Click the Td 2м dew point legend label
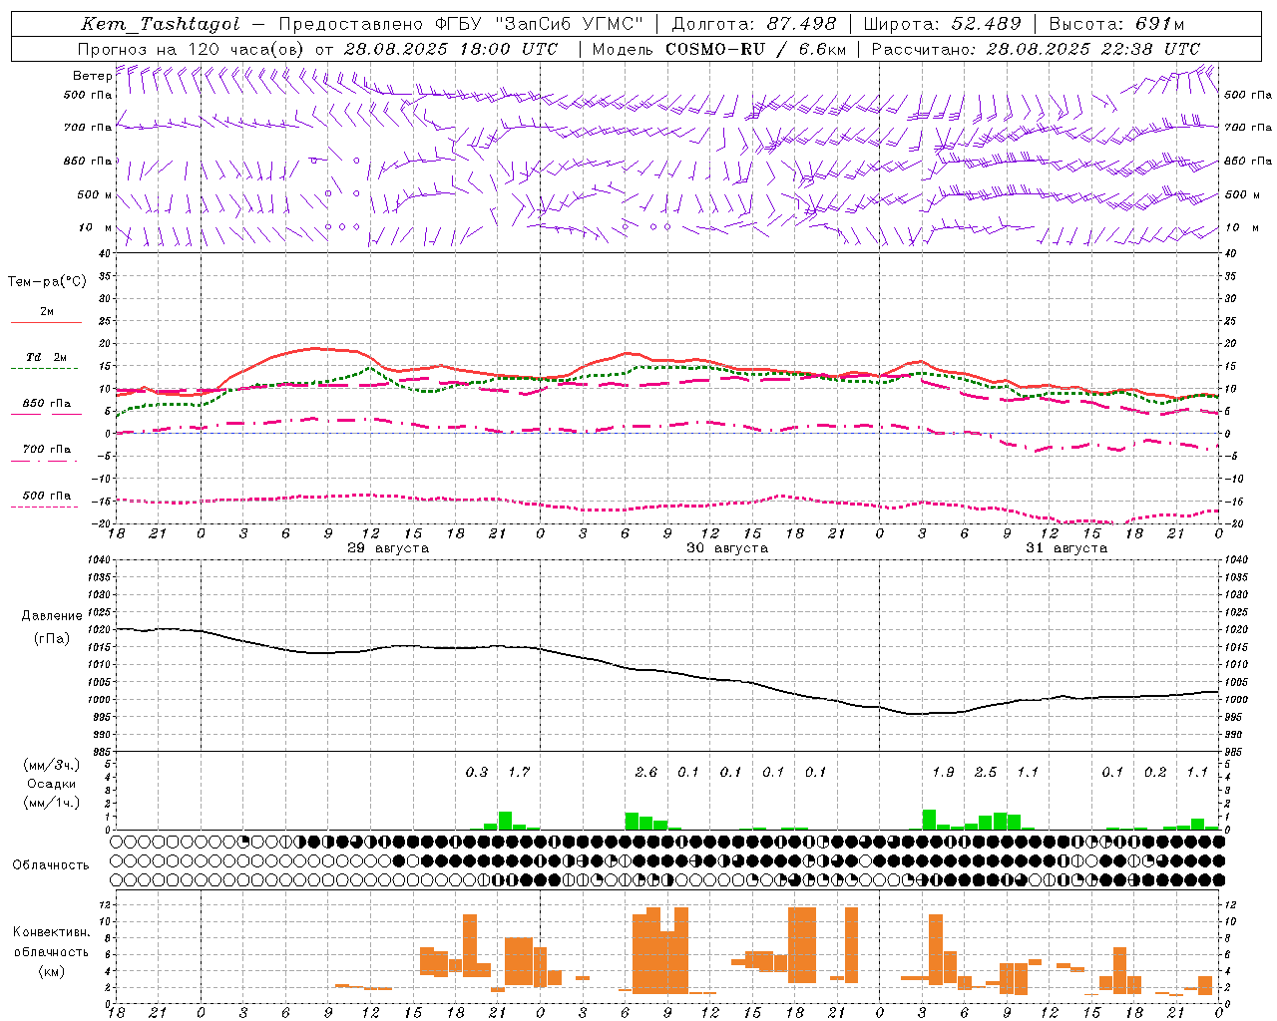This screenshot has width=1277, height=1021. (x=46, y=357)
